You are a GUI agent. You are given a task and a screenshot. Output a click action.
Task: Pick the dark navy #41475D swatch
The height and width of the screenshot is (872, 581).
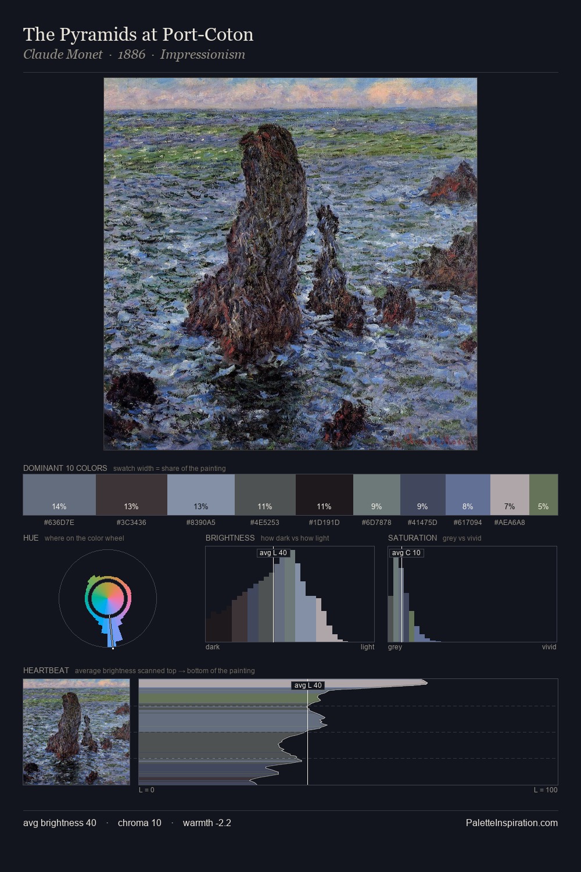(x=423, y=495)
